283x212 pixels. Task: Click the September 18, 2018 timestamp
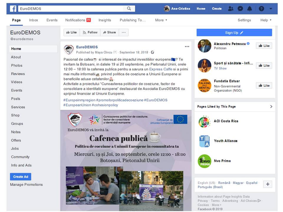tap(134, 52)
